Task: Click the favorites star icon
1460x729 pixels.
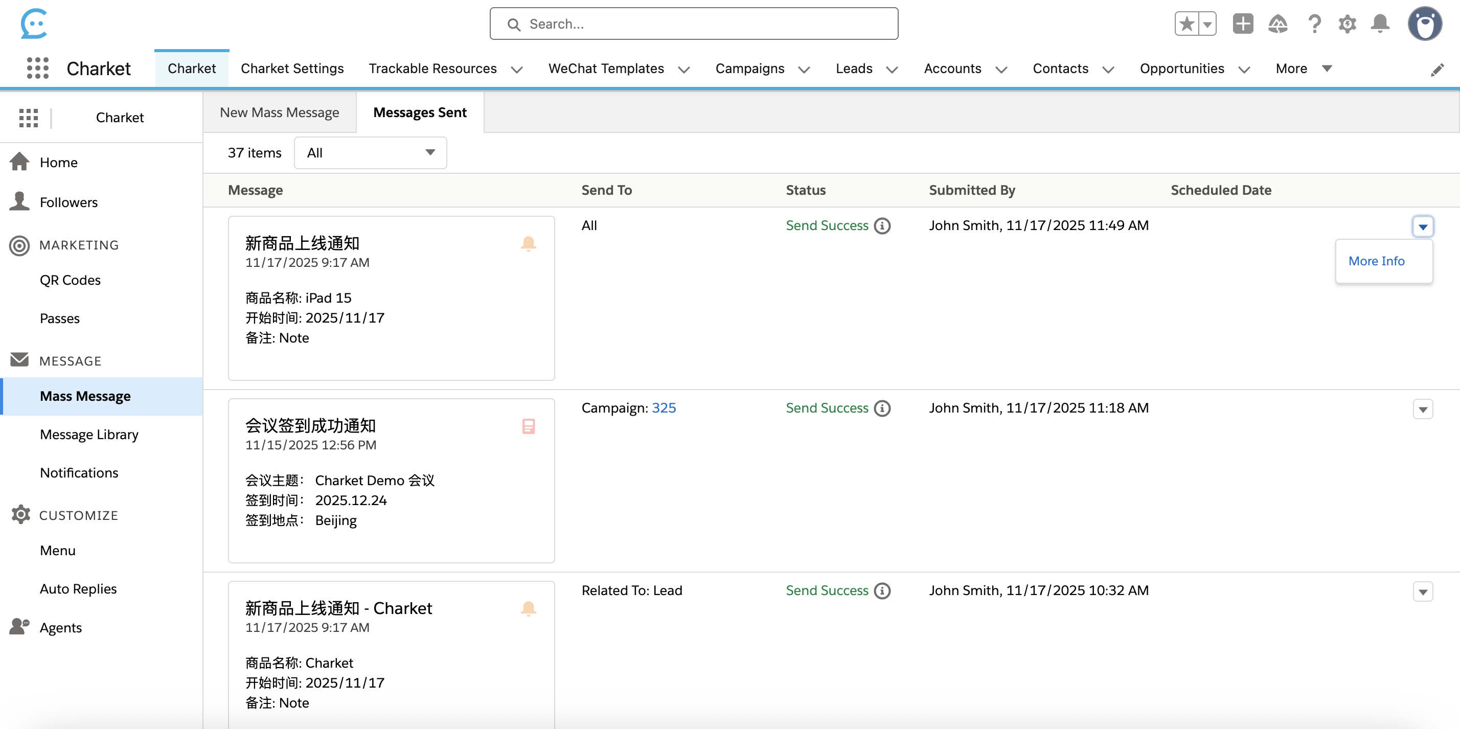Action: click(1187, 24)
